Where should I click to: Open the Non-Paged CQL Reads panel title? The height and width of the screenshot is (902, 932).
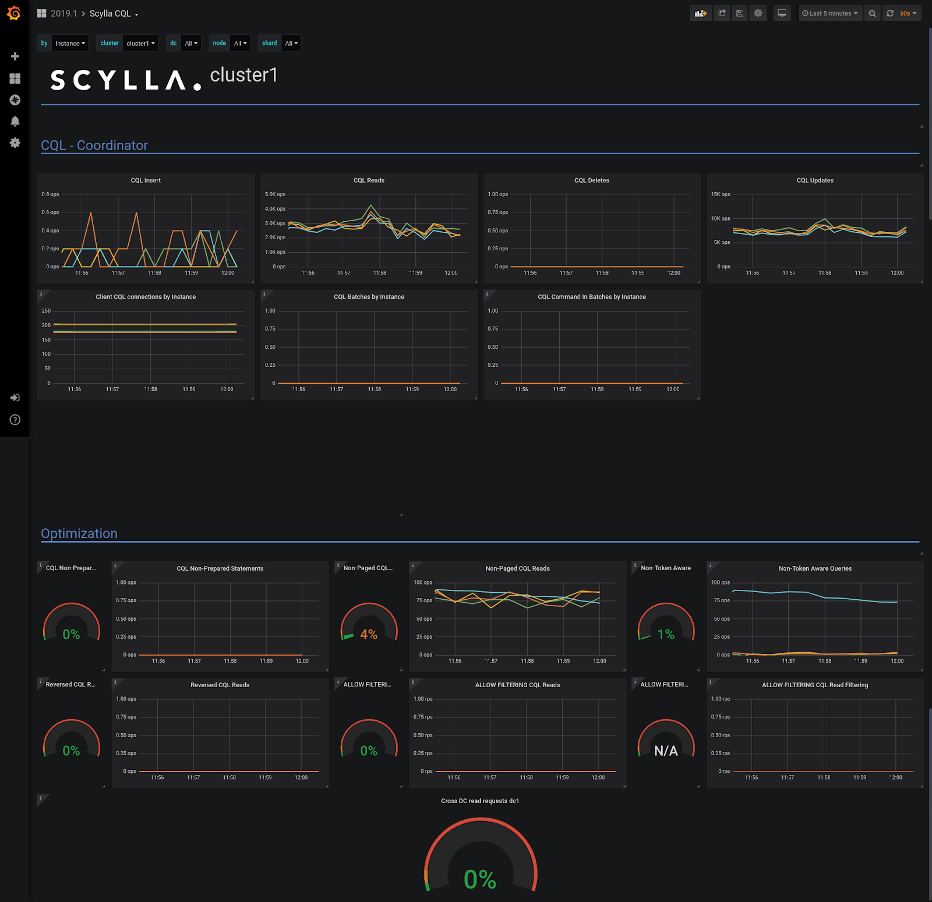pos(517,568)
